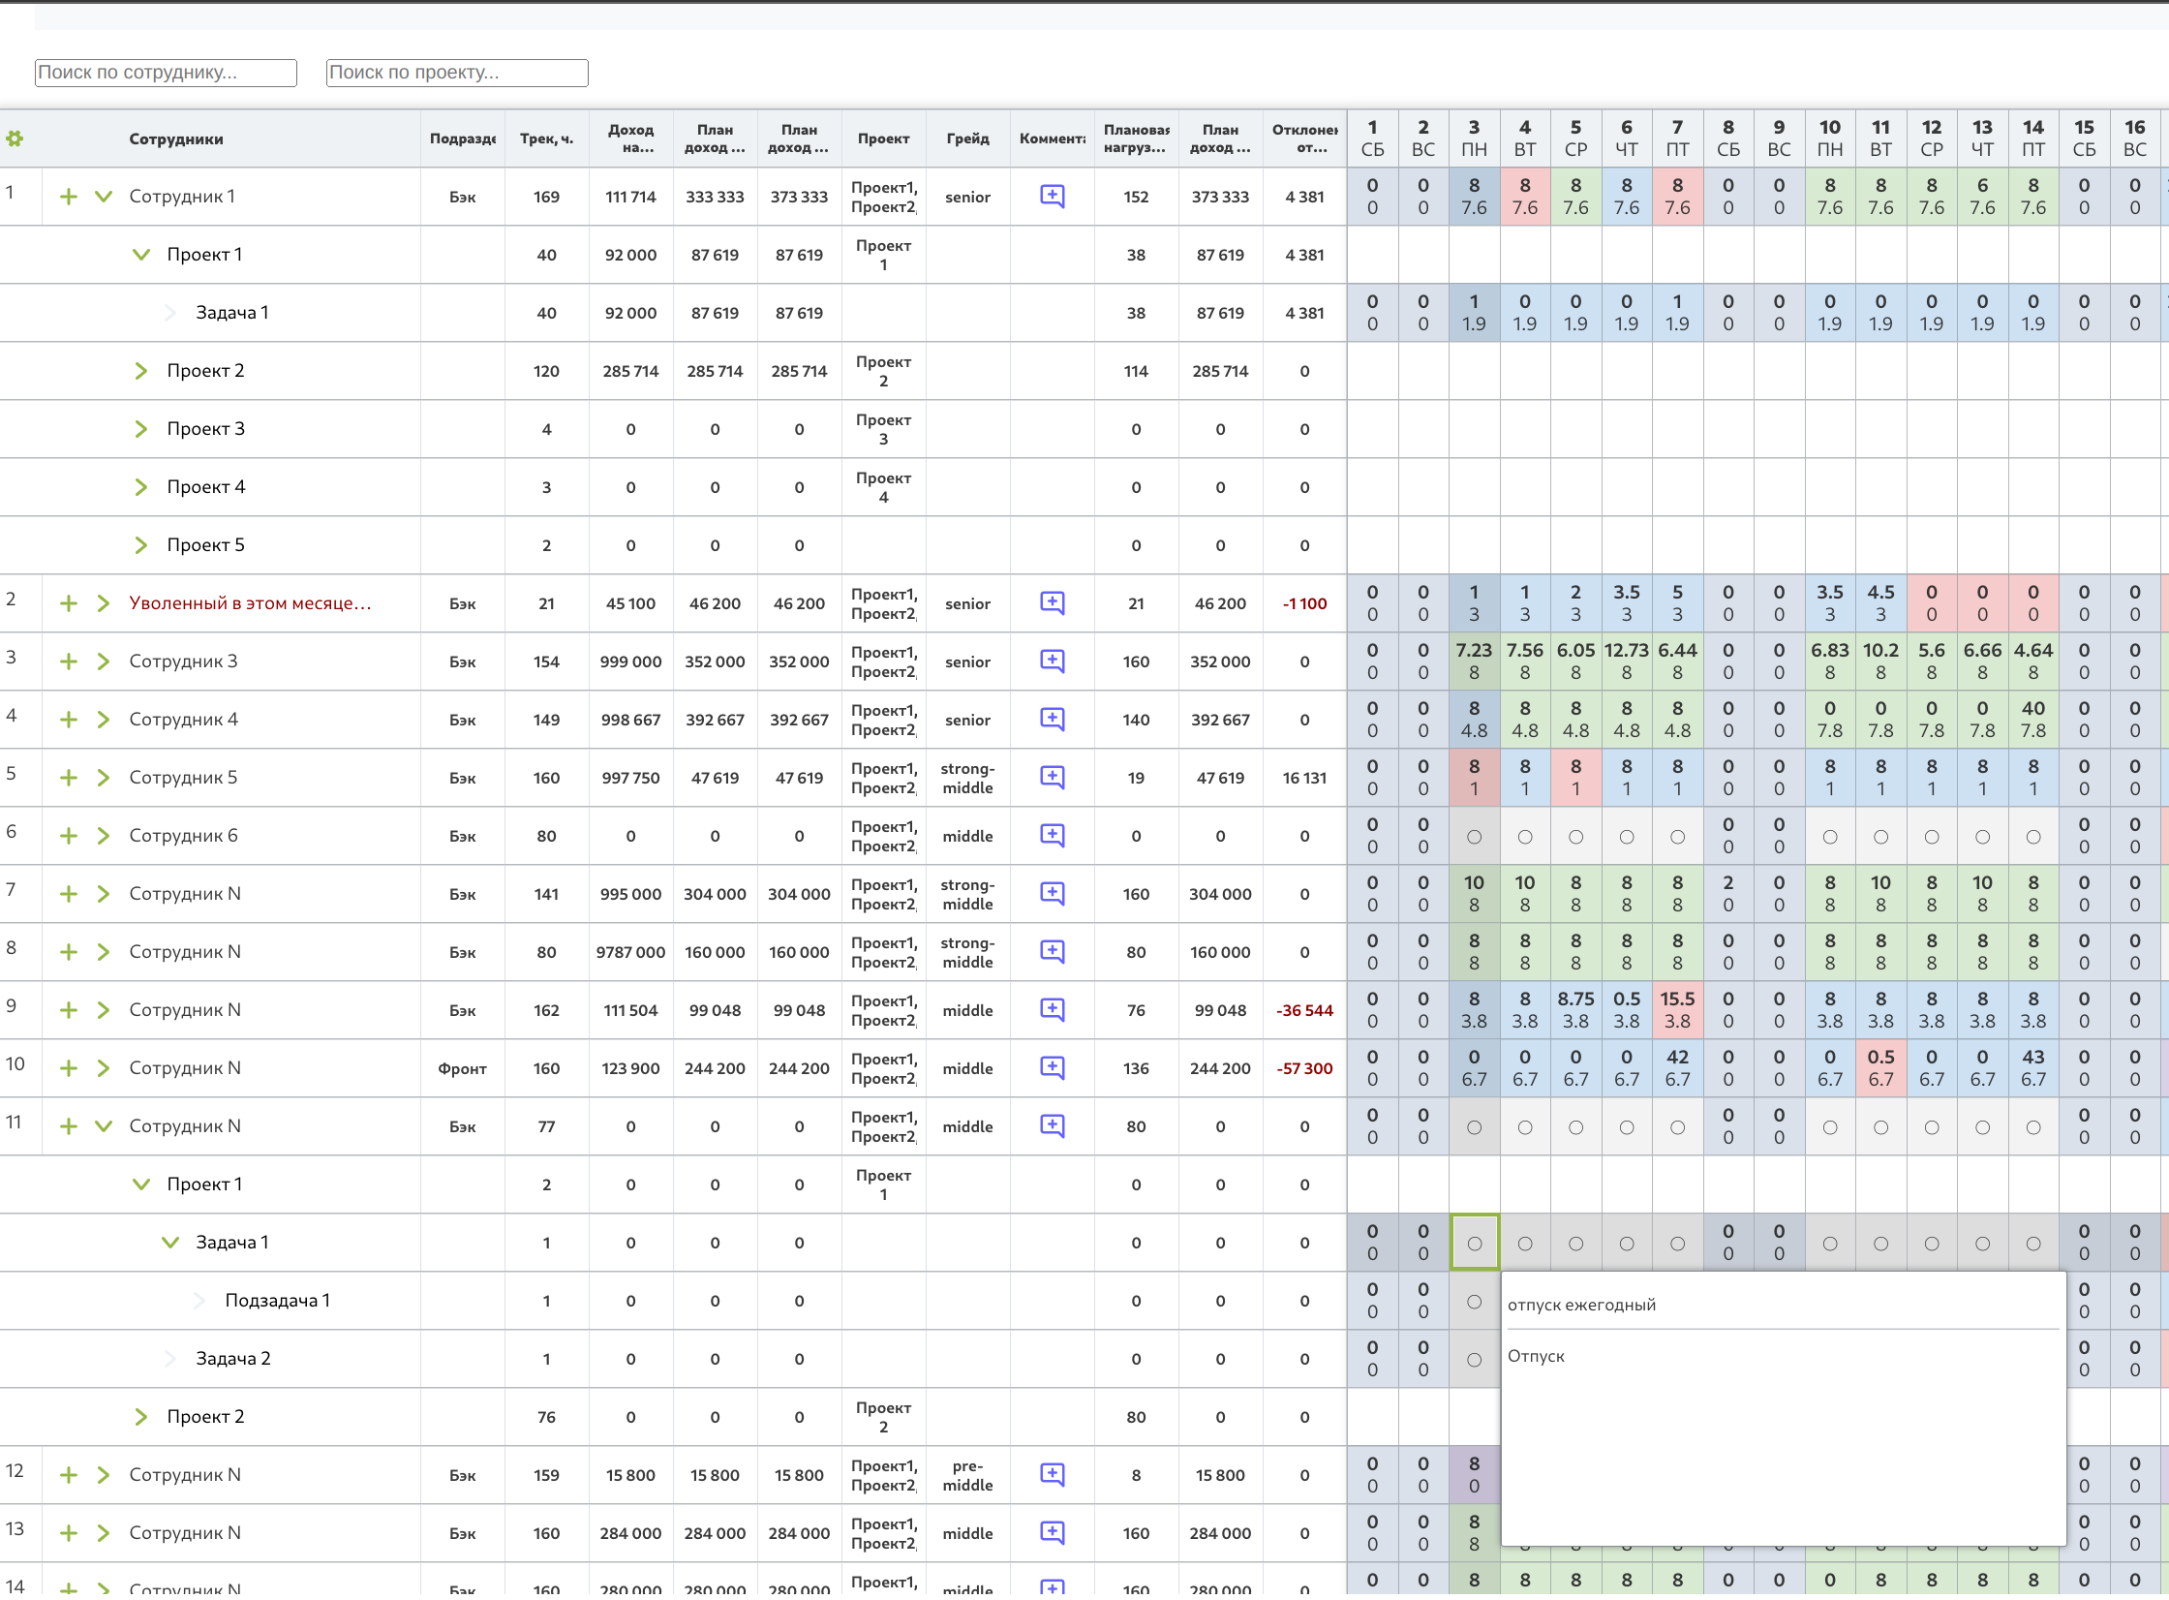The height and width of the screenshot is (1600, 2169).
Task: Collapse row 11 Сотрудник N
Action: coord(104,1126)
